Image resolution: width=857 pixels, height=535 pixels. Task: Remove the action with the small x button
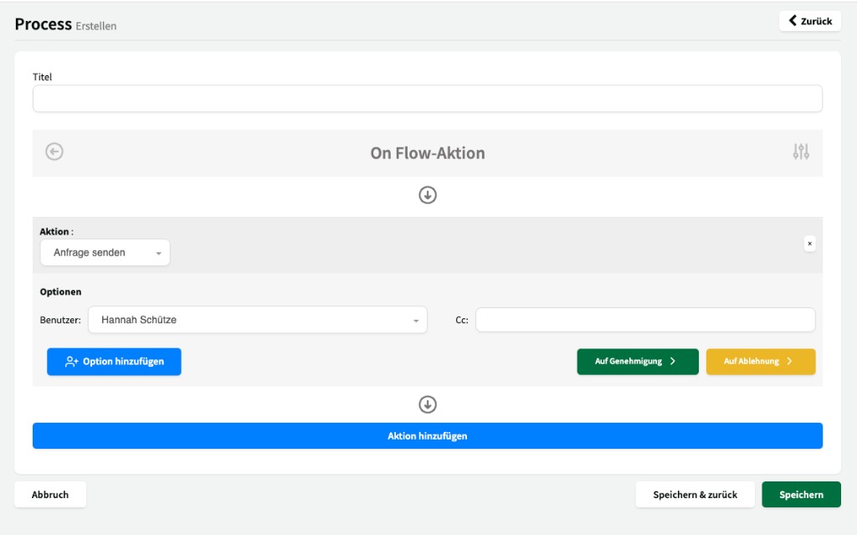tap(809, 244)
